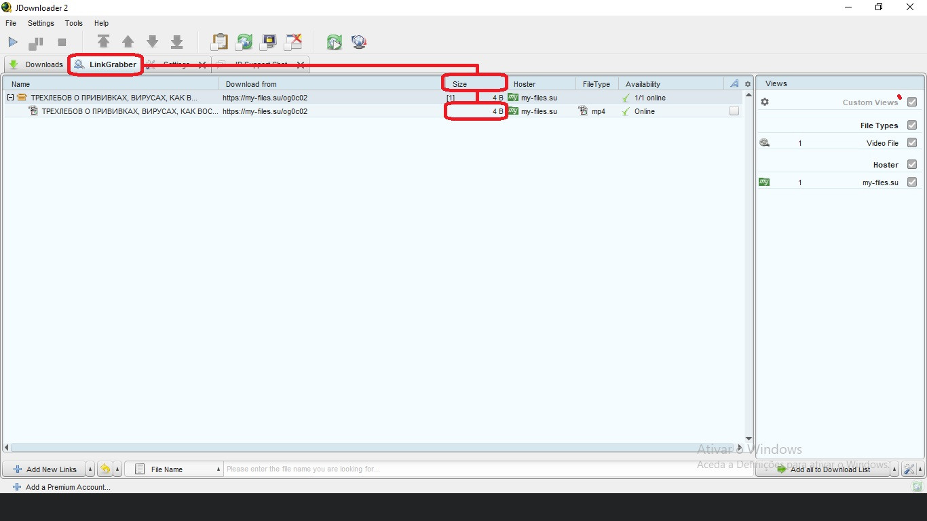The image size is (927, 521).
Task: Click green check beside 1/1 online
Action: (626, 98)
